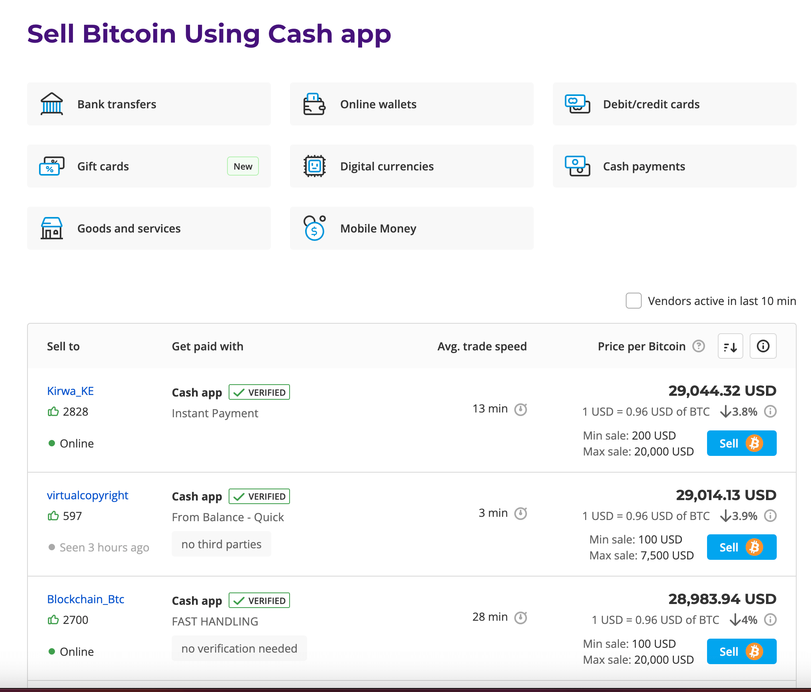Click the 'Max sale: 7,500 USD' text

coord(642,555)
